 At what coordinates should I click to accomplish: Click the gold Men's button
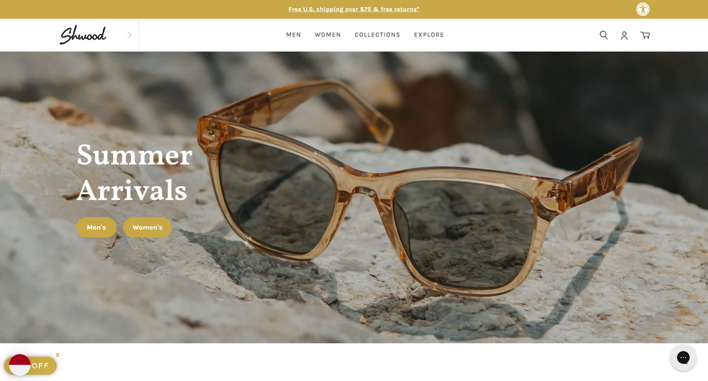(x=96, y=227)
